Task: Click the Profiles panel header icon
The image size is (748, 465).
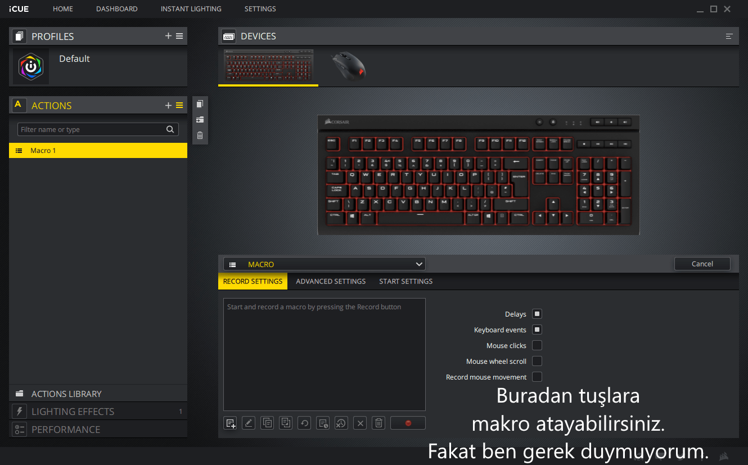Action: [19, 37]
